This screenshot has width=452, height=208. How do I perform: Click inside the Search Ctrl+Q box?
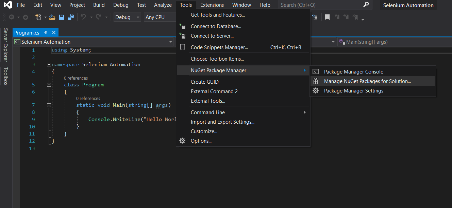coord(320,4)
